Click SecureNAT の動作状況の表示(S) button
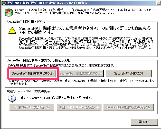Image resolution: width=161 pixels, height=129 pixels. [x=128, y=107]
